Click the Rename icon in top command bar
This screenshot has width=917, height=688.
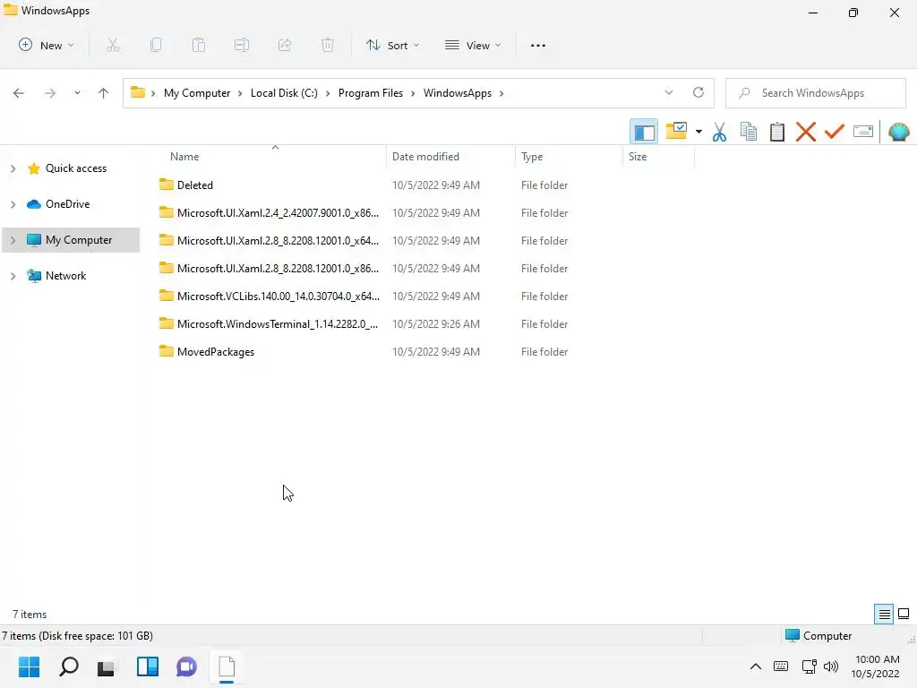tap(242, 45)
